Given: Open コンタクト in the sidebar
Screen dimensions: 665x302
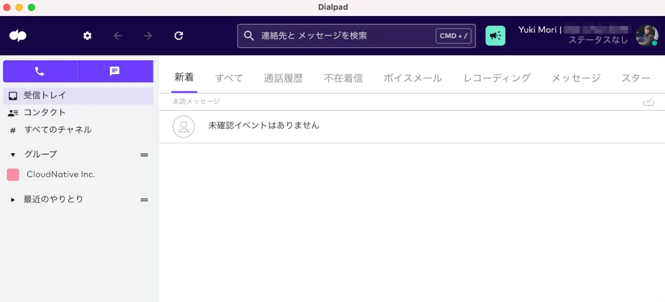Looking at the screenshot, I should pyautogui.click(x=78, y=113).
